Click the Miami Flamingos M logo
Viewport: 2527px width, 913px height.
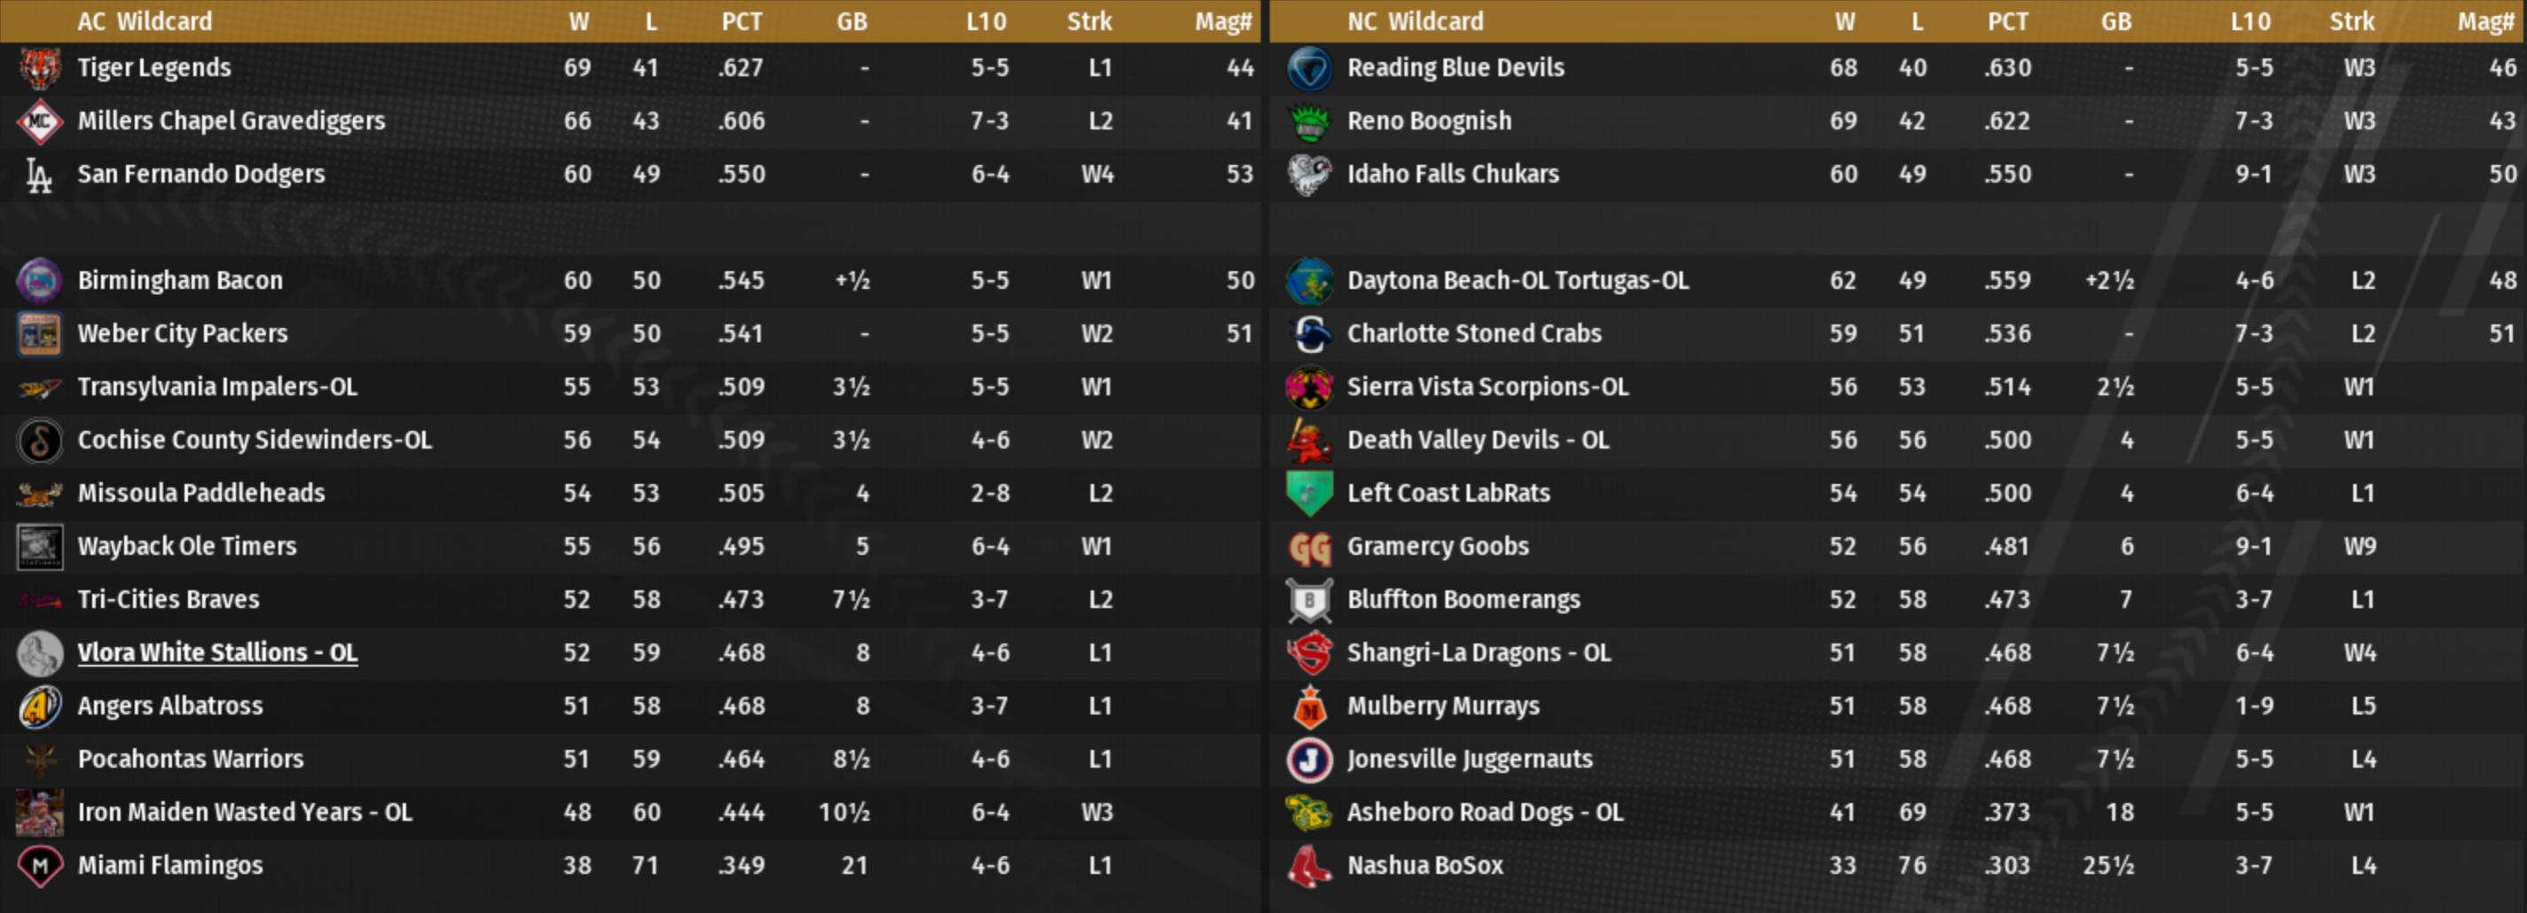tap(40, 866)
